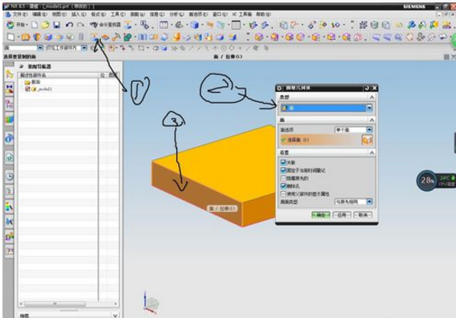Click the History clock icon in left sidebar

(10, 176)
